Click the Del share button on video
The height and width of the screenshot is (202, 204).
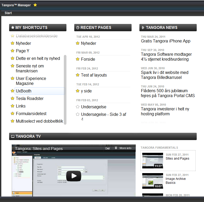(x=107, y=148)
